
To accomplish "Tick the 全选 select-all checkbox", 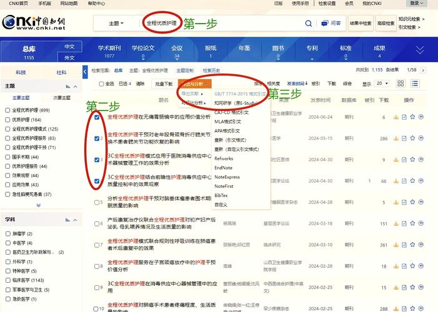I will click(x=101, y=84).
